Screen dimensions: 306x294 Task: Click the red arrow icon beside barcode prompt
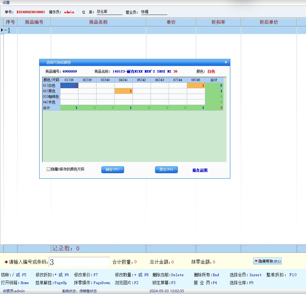tap(6, 262)
